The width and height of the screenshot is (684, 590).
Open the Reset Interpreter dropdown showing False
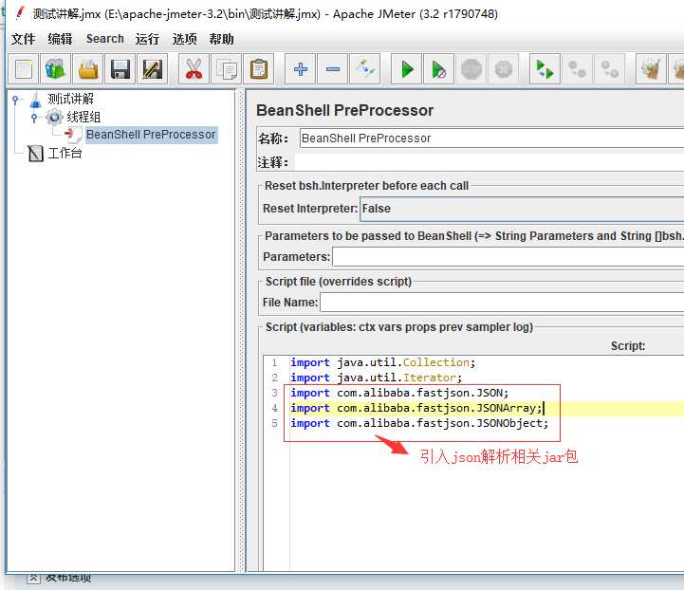pos(522,209)
